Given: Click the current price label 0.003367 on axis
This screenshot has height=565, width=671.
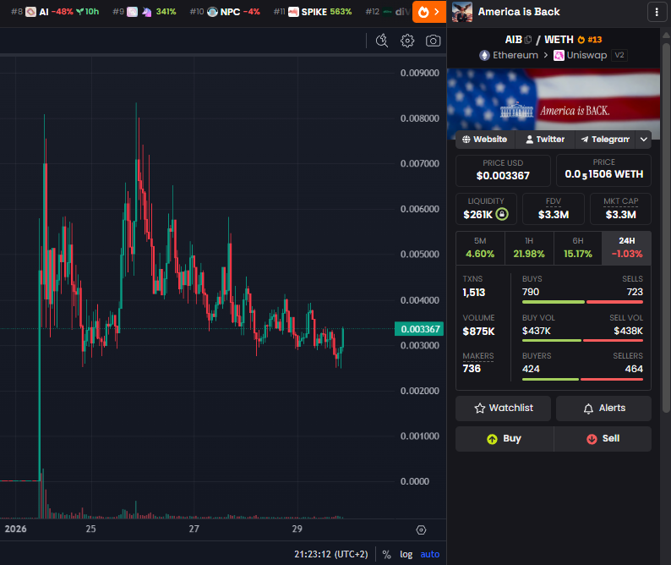Looking at the screenshot, I should pos(419,329).
